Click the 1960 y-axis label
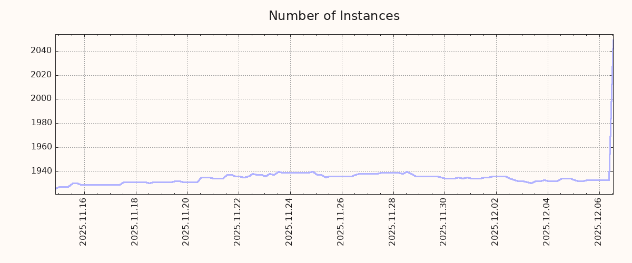 tap(41, 147)
